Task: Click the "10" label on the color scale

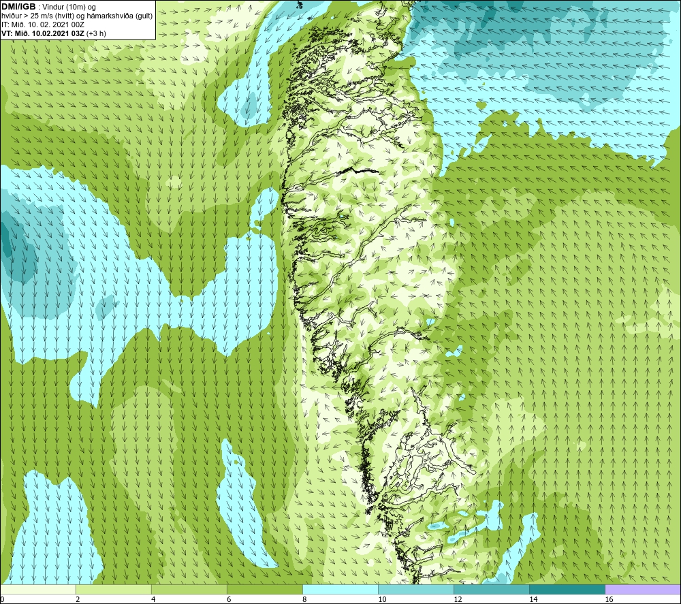Action: coord(382,600)
